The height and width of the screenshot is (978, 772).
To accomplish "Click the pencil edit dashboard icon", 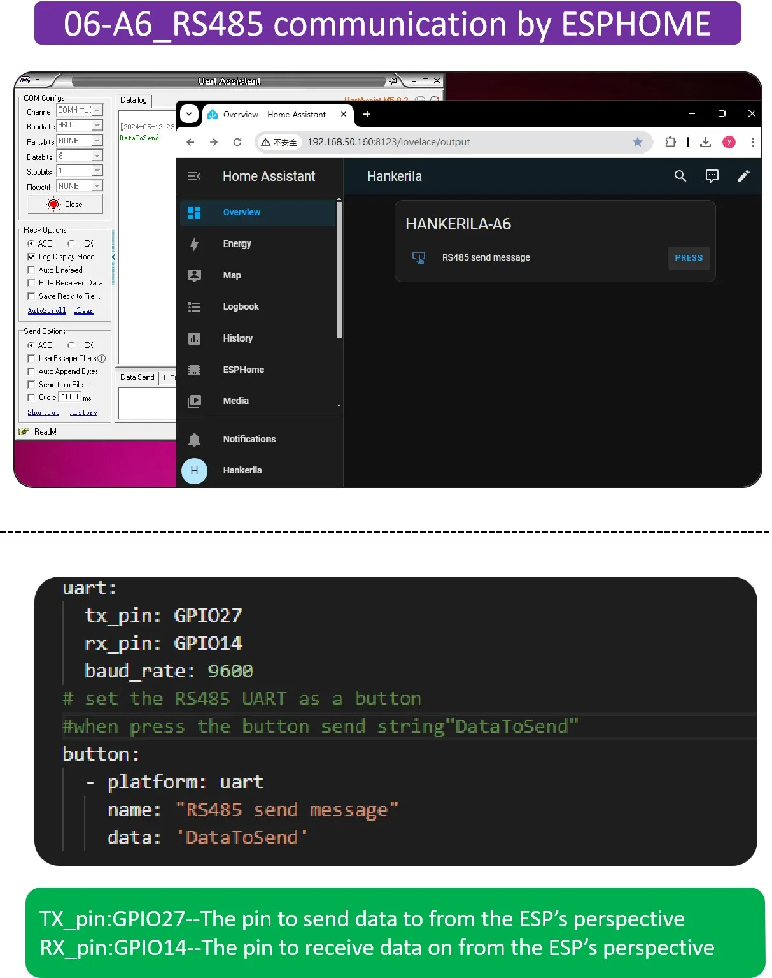I will 743,176.
